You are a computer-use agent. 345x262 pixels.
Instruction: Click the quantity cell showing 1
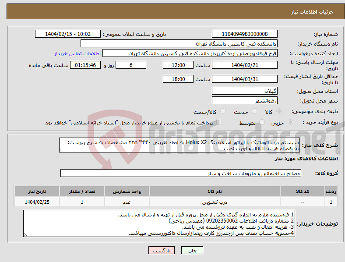click(82, 202)
